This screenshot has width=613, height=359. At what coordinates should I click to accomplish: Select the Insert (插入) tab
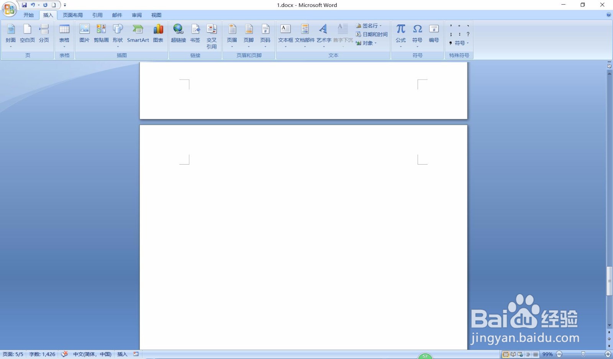[x=48, y=15]
